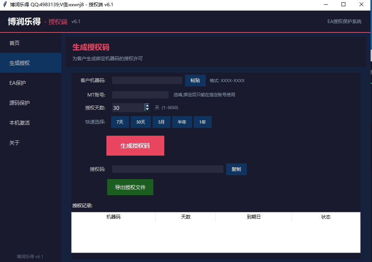Click the 博润乐得 header logo text
Image resolution: width=372 pixels, height=262 pixels.
click(24, 22)
